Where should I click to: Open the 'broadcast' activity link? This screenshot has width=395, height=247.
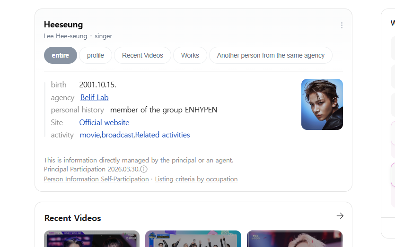coord(117,135)
